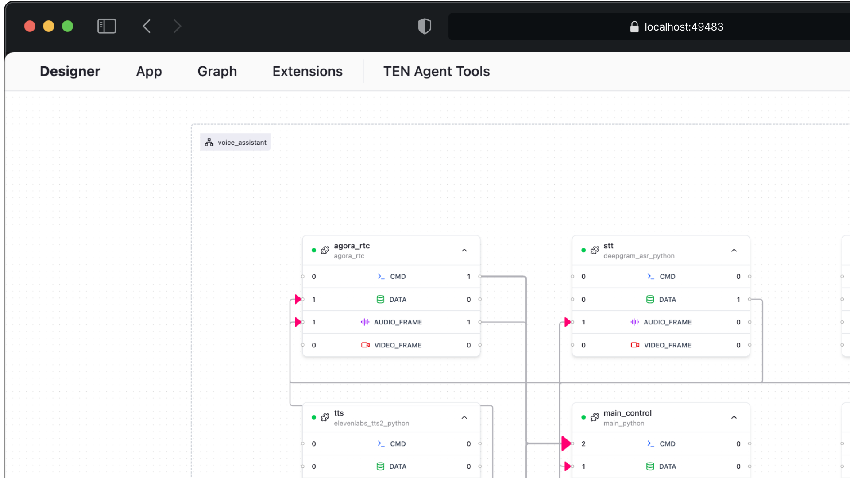Click the elevenlabs_tts2_python subtitle text
The image size is (850, 478).
pyautogui.click(x=371, y=424)
